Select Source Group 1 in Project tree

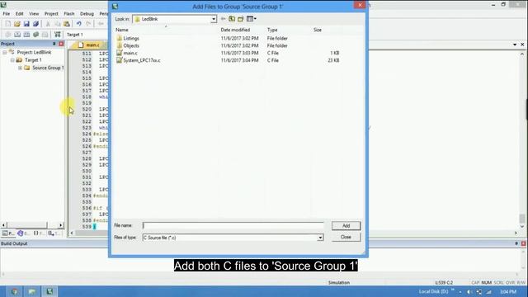(x=48, y=68)
